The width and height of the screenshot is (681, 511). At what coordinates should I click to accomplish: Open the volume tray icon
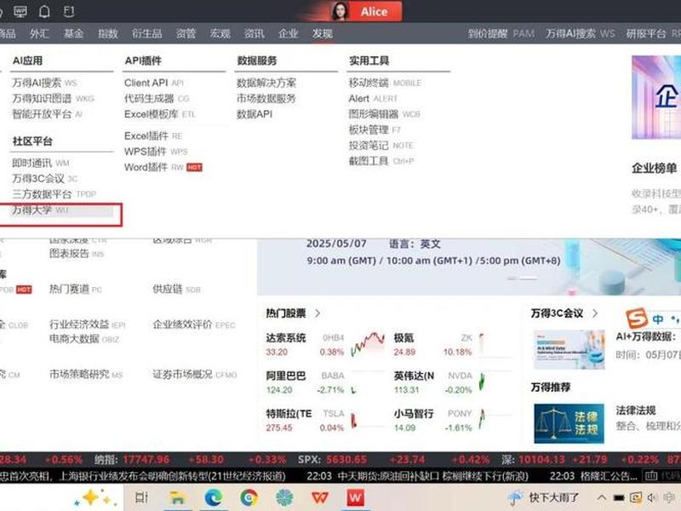tap(651, 498)
